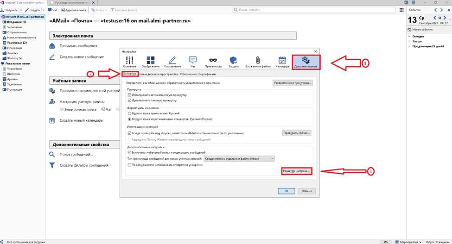Open Защита shield icon category
452x244 pixels.
[x=234, y=62]
